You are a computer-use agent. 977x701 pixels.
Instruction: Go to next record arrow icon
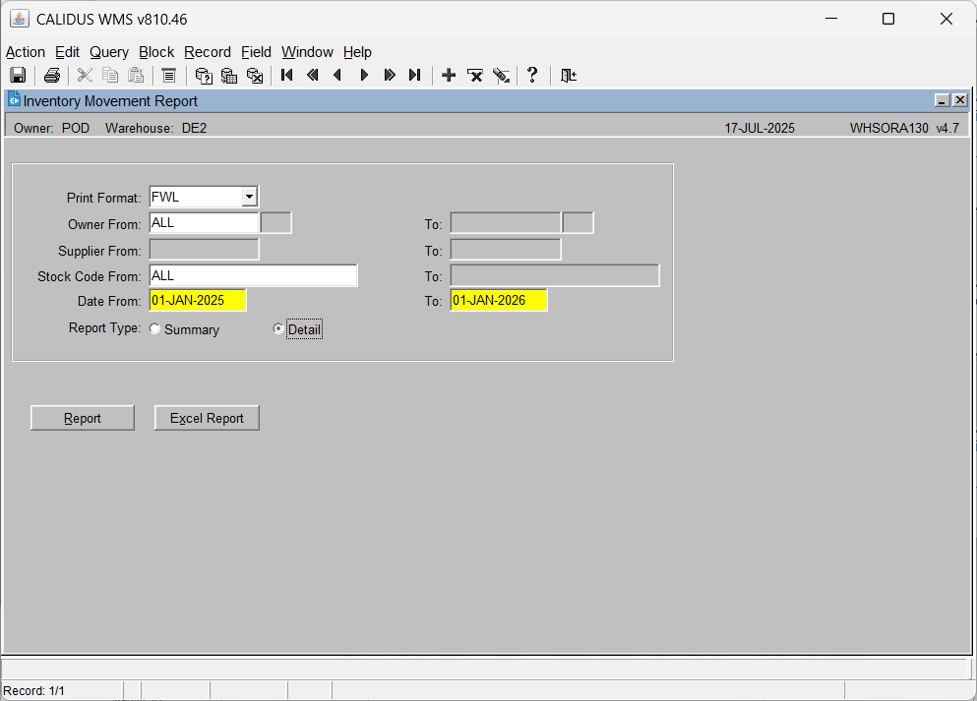pos(364,76)
